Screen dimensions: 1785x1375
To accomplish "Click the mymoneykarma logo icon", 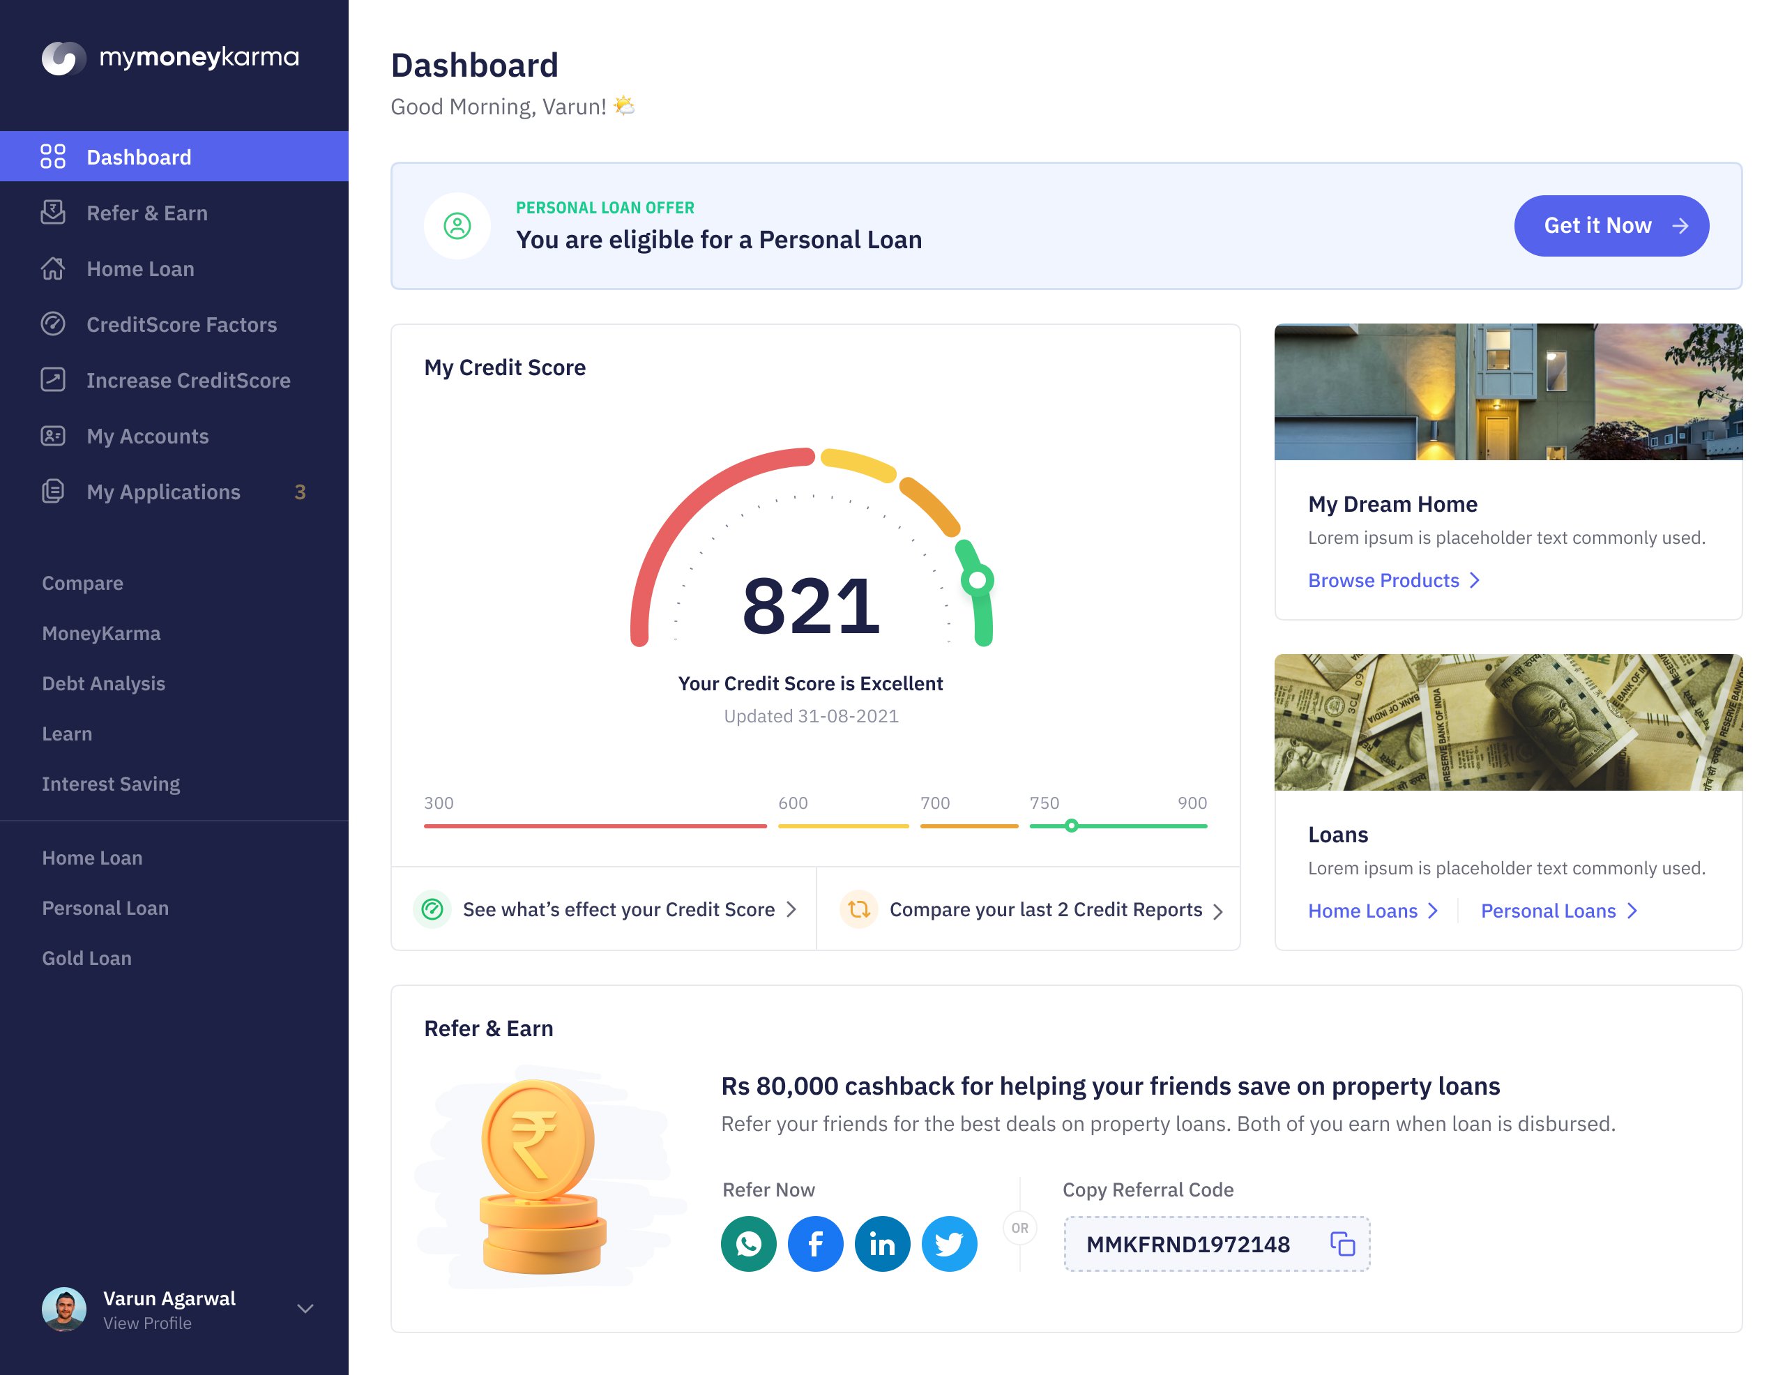I will click(63, 58).
